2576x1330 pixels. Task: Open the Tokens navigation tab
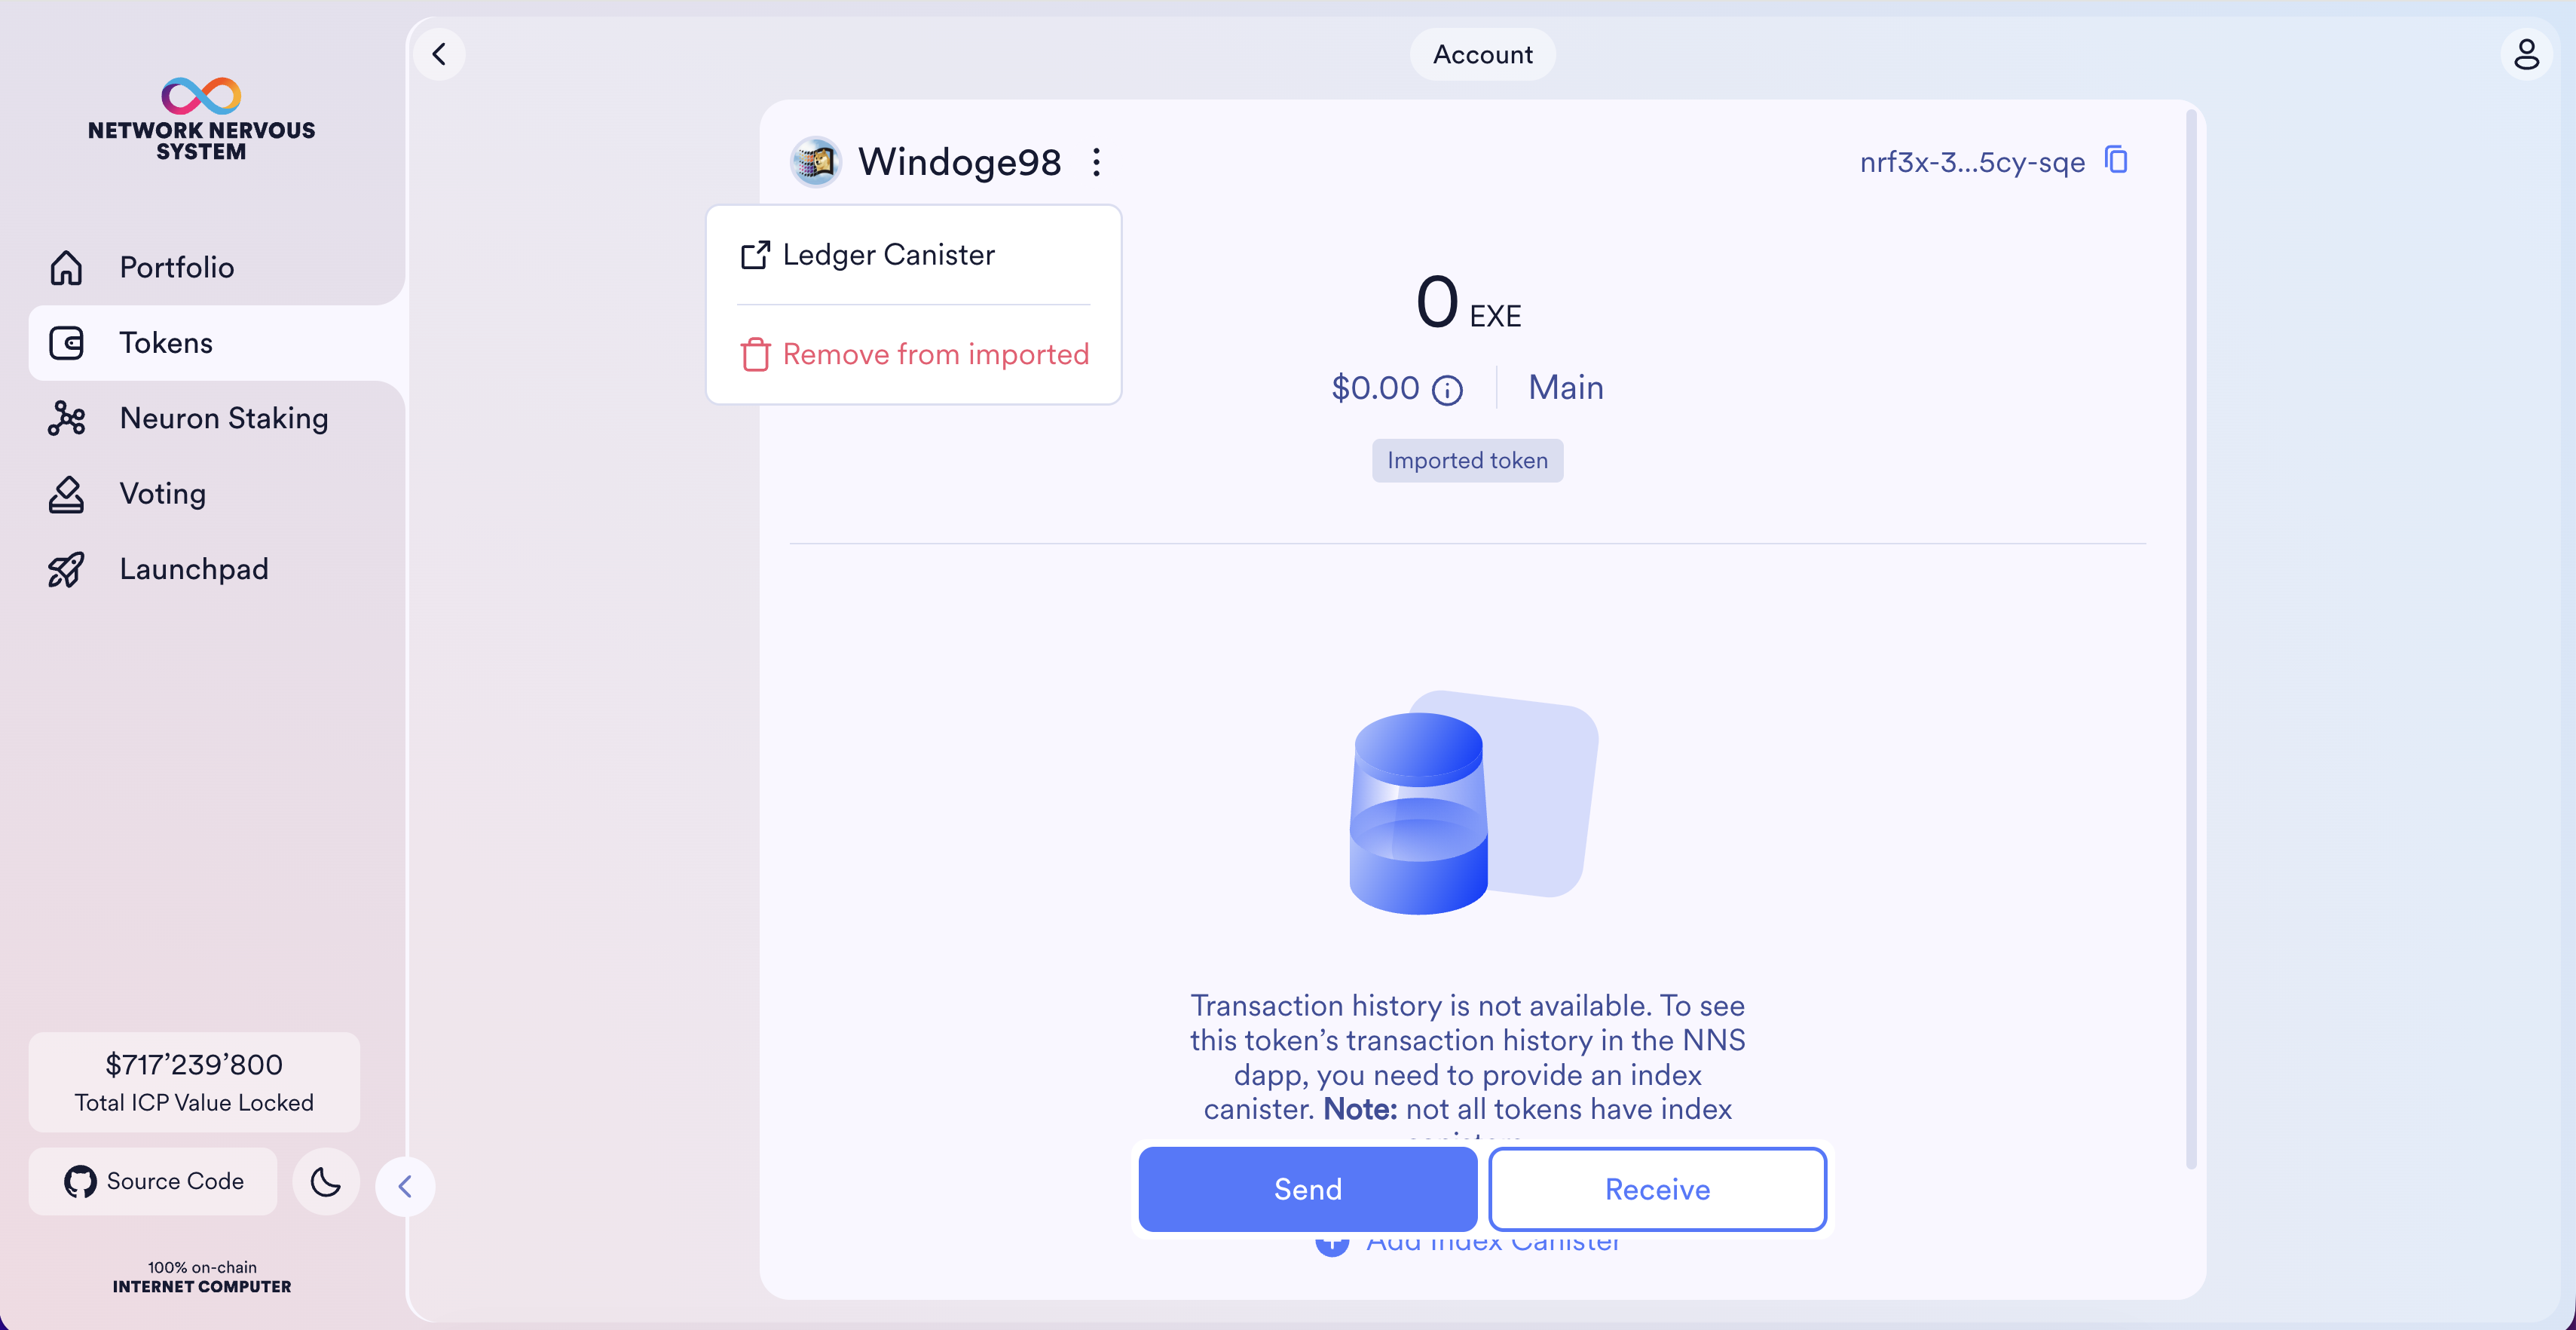(166, 343)
